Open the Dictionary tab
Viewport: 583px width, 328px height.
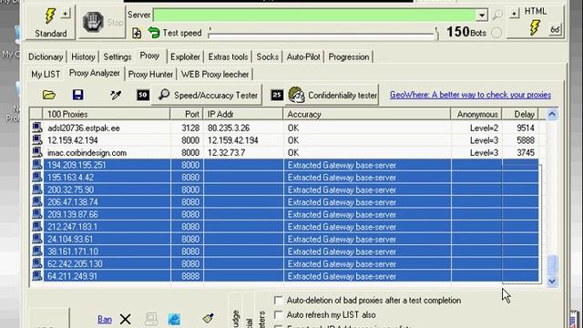(46, 56)
